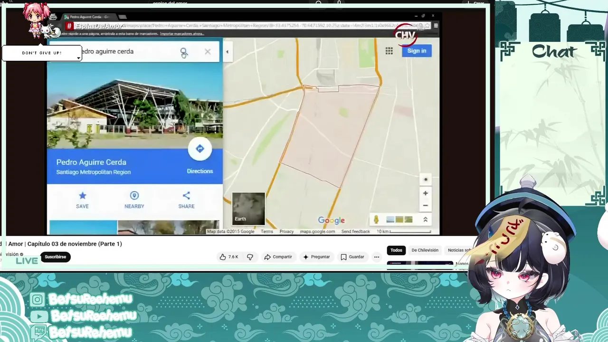The height and width of the screenshot is (342, 608).
Task: Open the Terms link
Action: tap(266, 231)
